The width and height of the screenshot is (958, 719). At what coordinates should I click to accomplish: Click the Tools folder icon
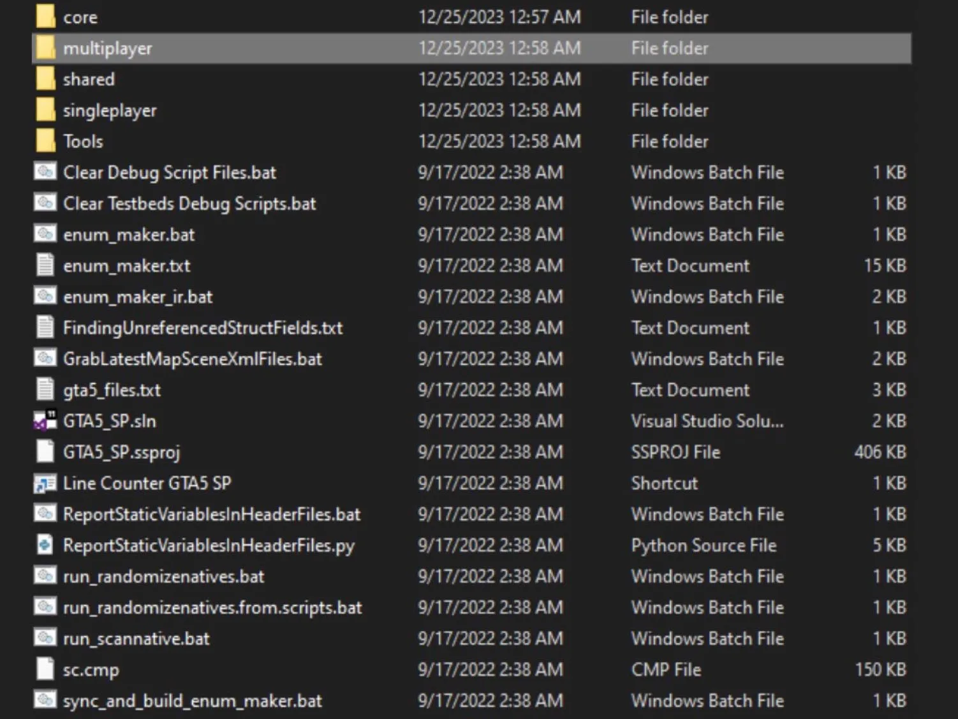[45, 141]
